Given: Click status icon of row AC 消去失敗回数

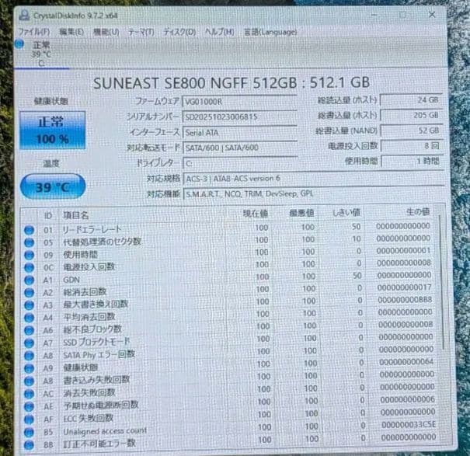Looking at the screenshot, I should (29, 393).
